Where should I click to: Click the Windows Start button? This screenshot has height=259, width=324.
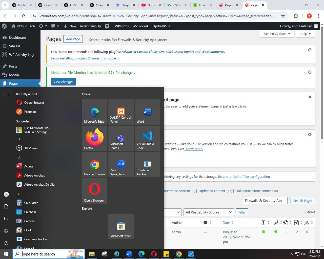tap(6, 254)
